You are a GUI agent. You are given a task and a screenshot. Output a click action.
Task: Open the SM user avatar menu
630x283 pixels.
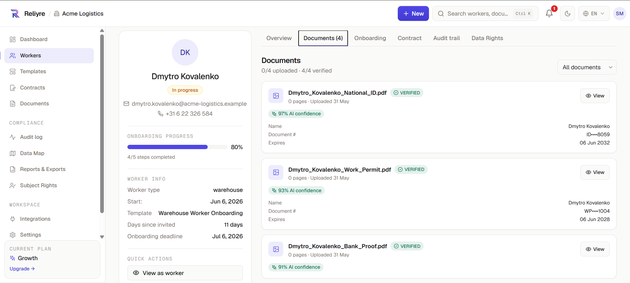(619, 14)
